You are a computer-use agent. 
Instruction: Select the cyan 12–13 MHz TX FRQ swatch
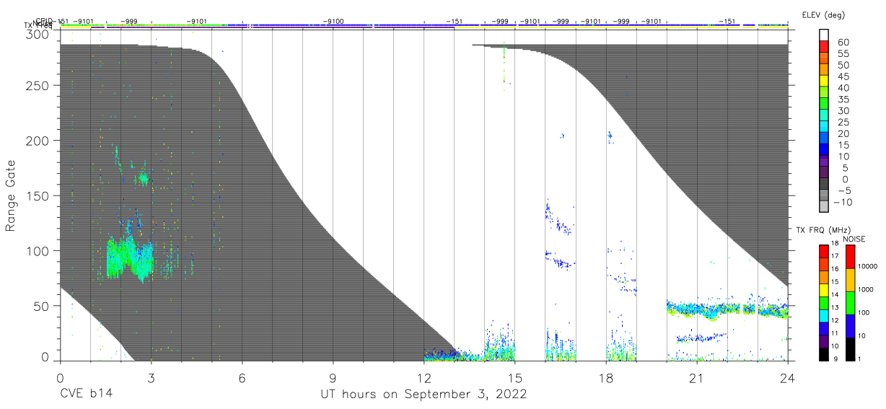[x=823, y=316]
